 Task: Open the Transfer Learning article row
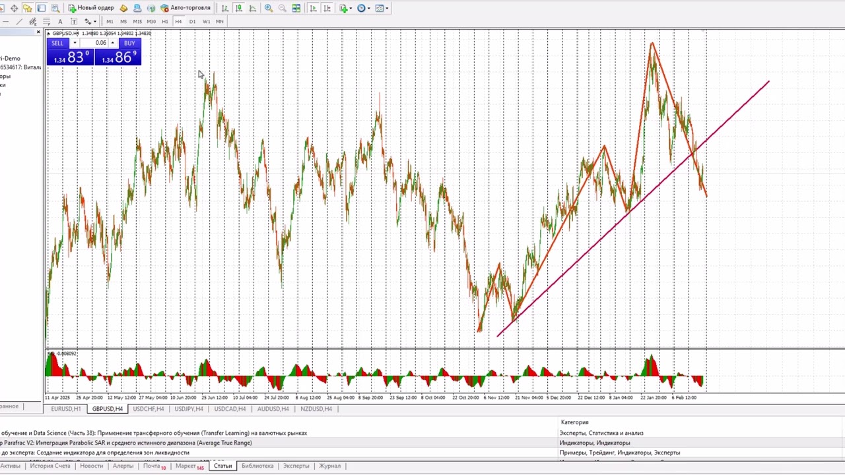(422, 433)
